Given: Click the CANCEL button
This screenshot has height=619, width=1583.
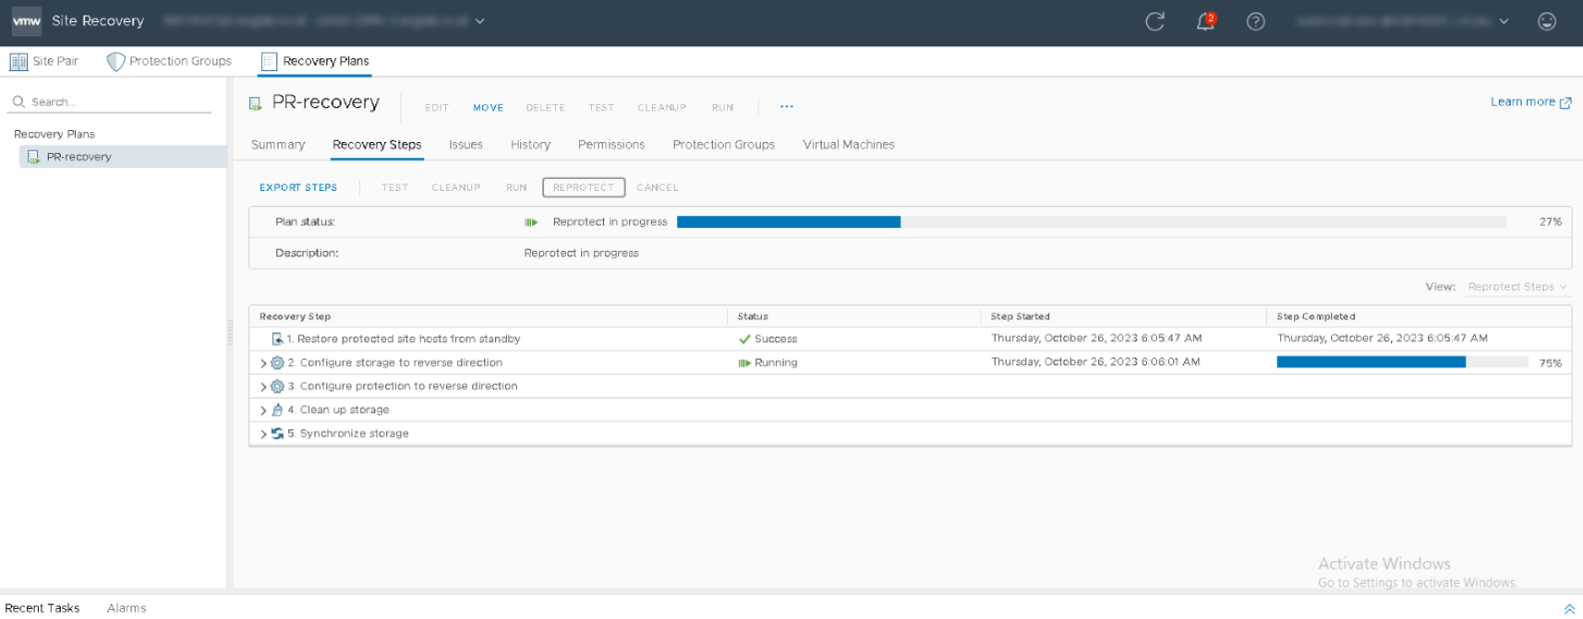Looking at the screenshot, I should [x=658, y=187].
